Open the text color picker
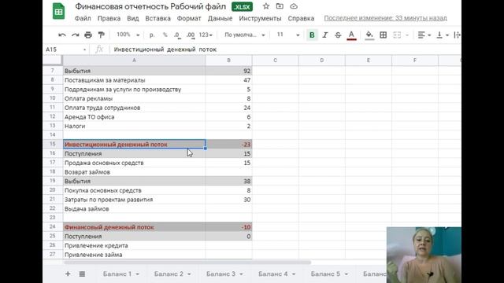Viewport: 504px width, 283px height. click(x=351, y=35)
